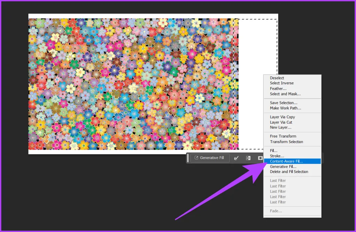Open Stroke... from the context menu
Image resolution: width=356 pixels, height=232 pixels.
coord(277,156)
